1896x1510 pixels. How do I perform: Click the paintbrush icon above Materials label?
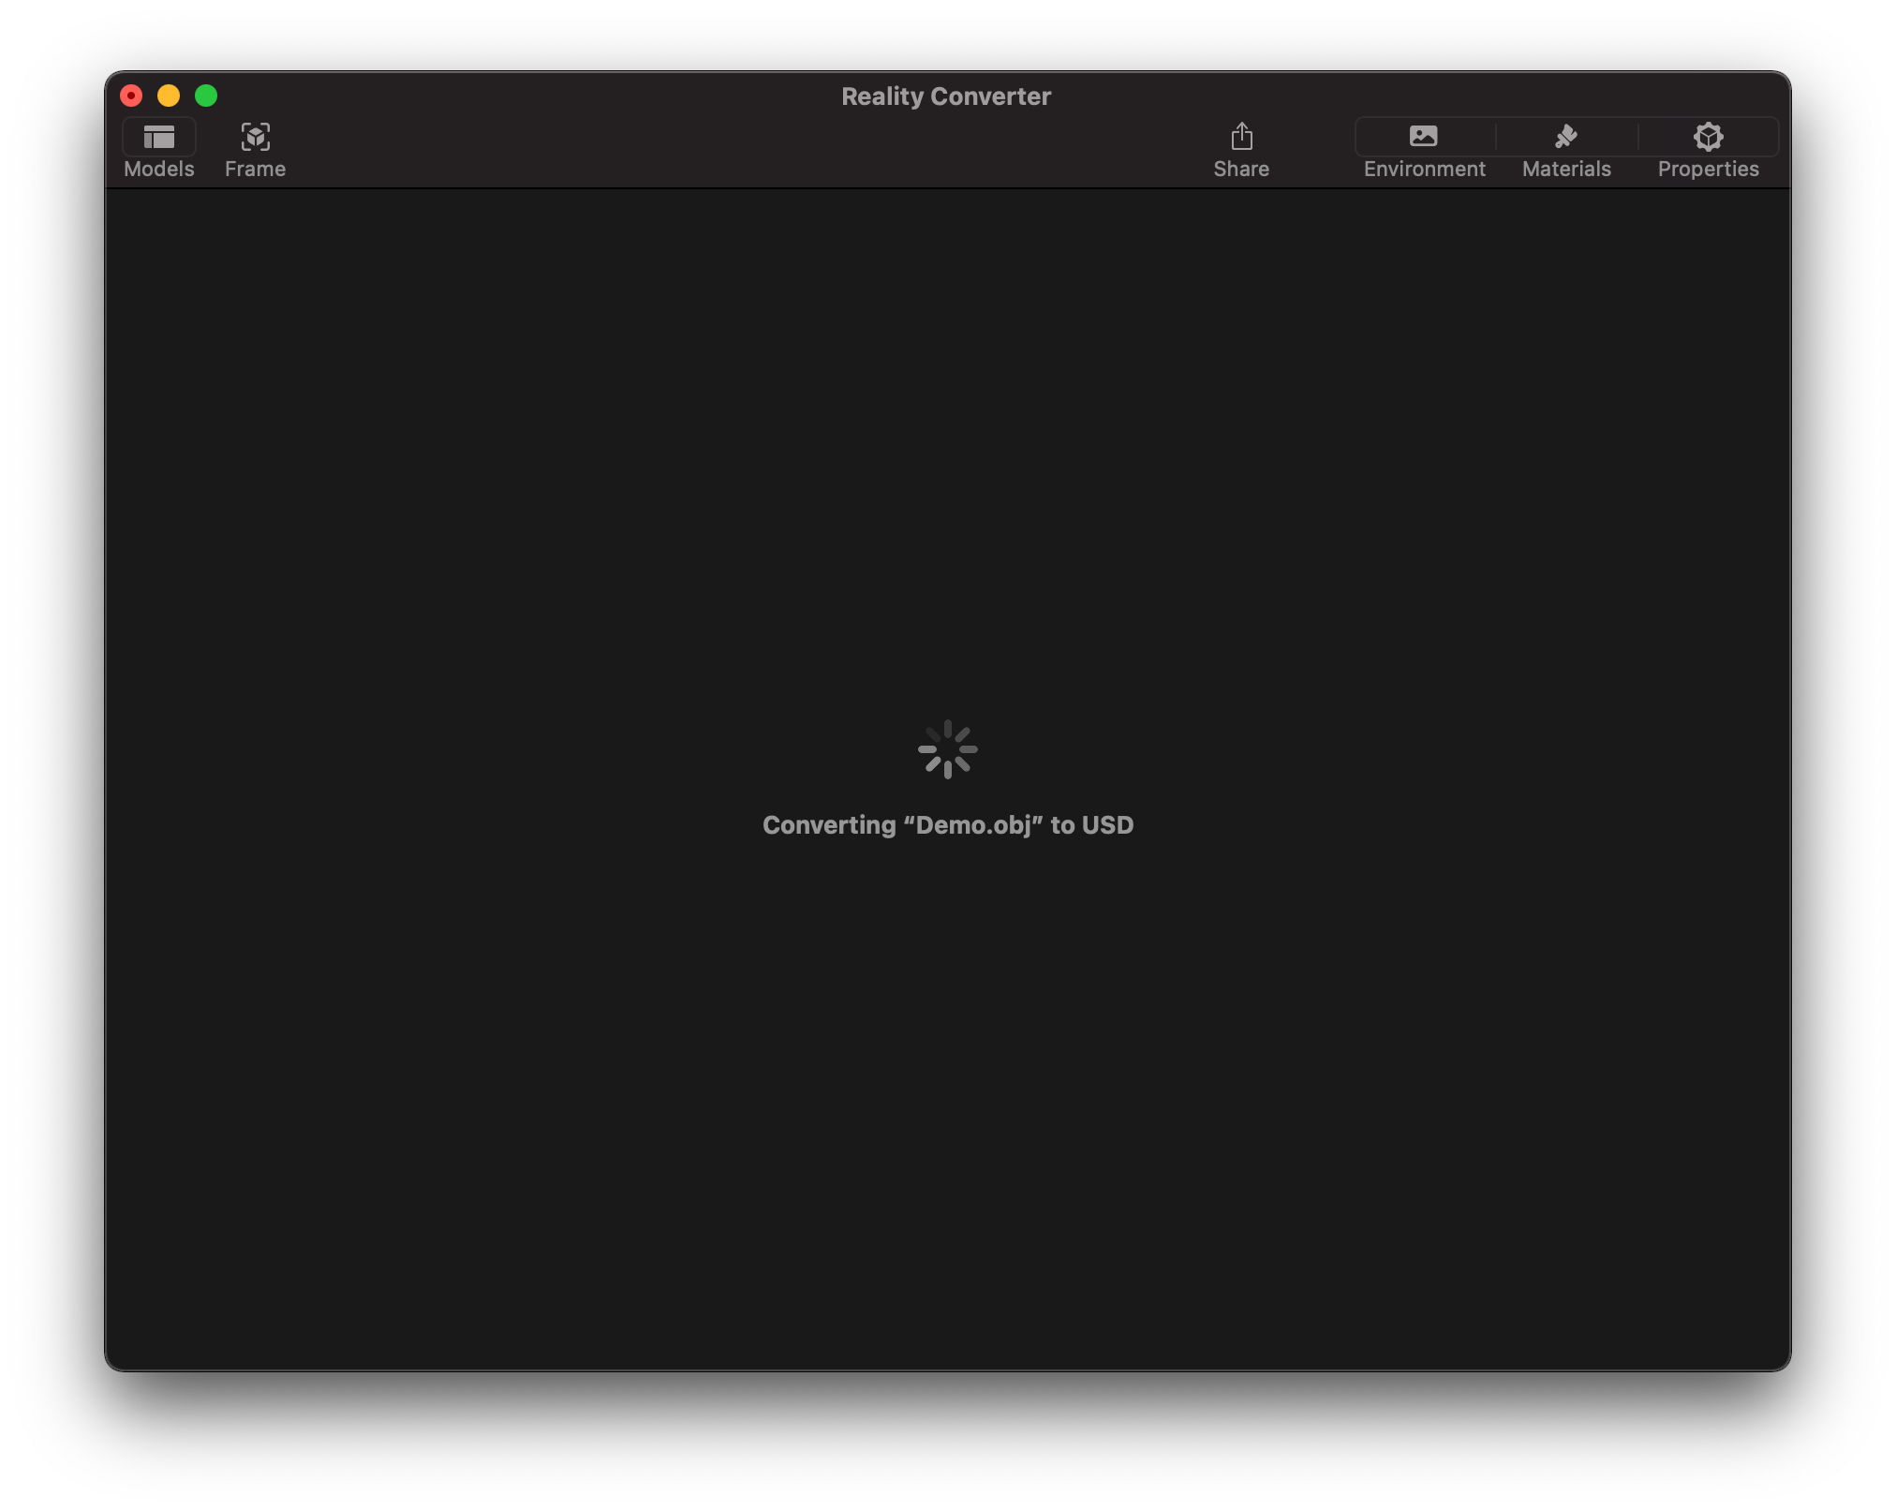pos(1565,137)
